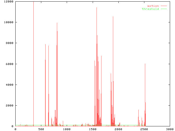Screen dimensions: 175x131
Task: Click the 1500 x-axis tick label
Action: point(92,129)
